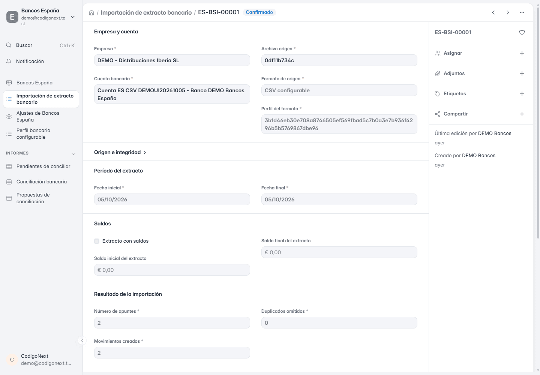Click the Notificación bell icon
Viewport: 540px width, 375px height.
point(9,61)
